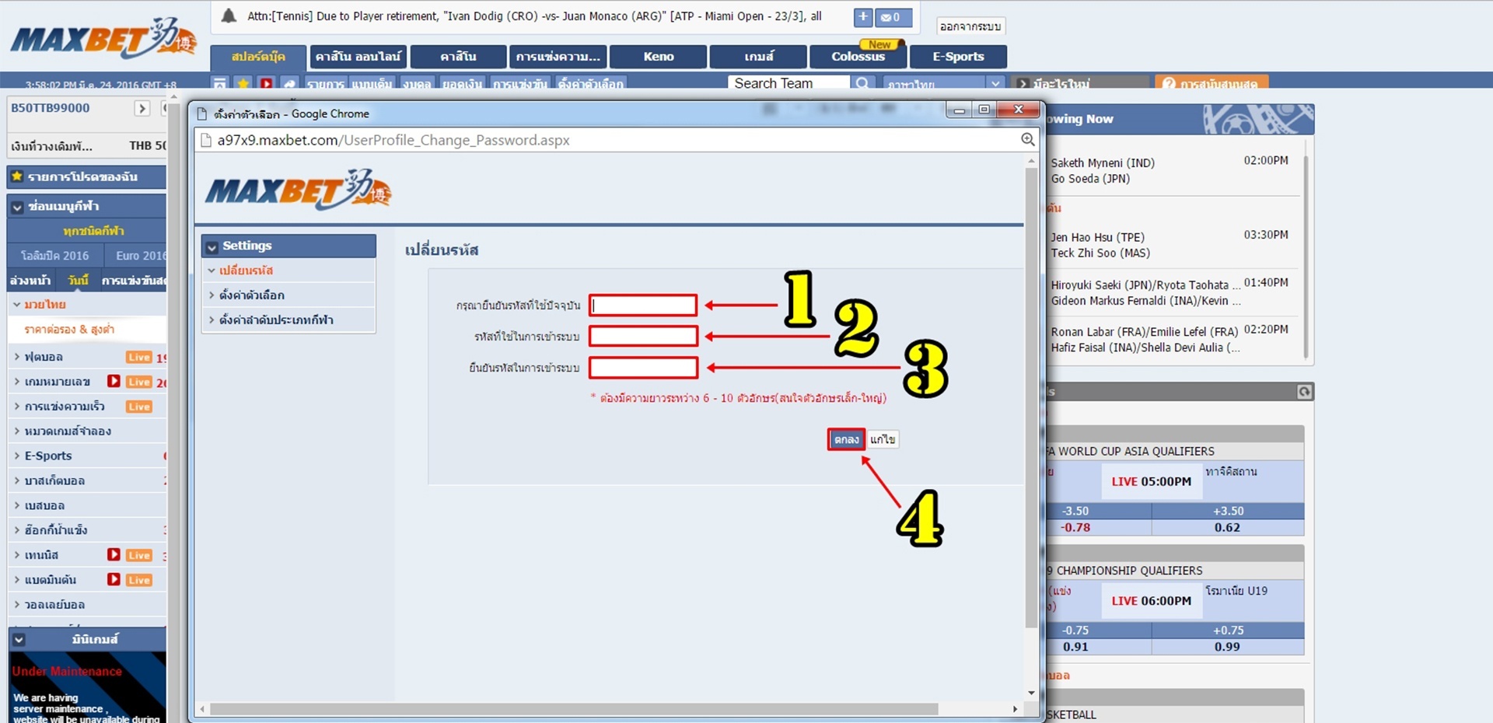Click the Live badge beside แบดมินตัน
This screenshot has width=1493, height=723.
coord(139,580)
